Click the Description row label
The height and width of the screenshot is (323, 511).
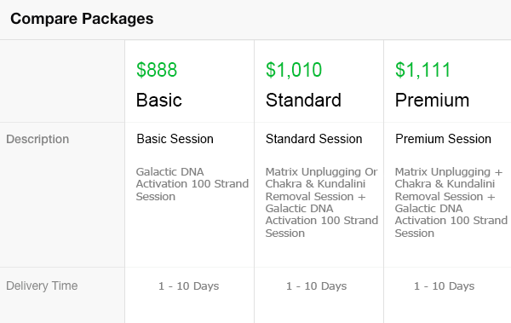click(x=37, y=139)
